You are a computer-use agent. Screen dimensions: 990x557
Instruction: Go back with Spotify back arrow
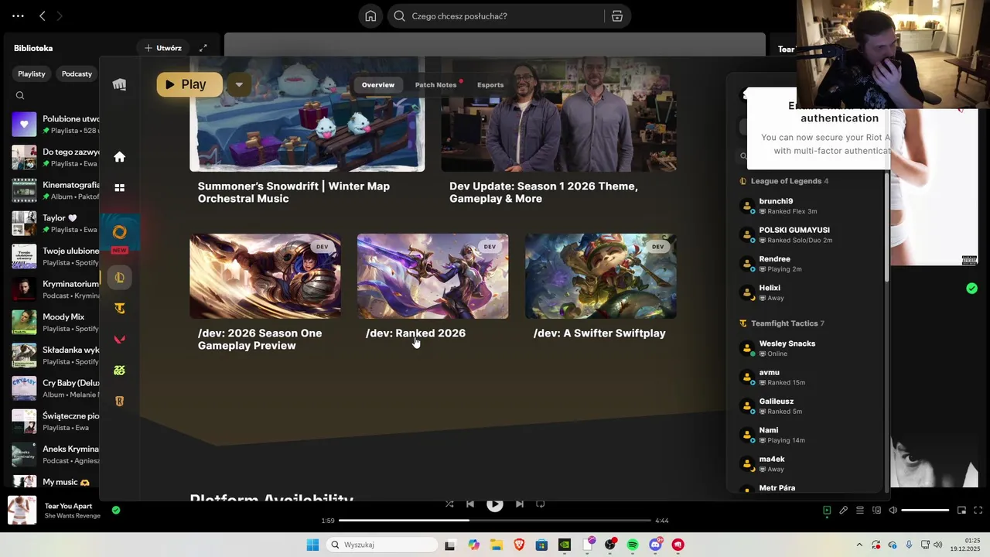(43, 15)
